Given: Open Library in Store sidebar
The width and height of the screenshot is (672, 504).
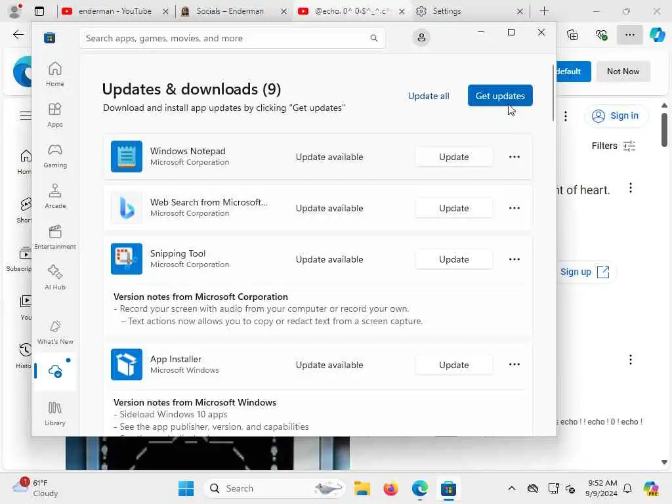Looking at the screenshot, I should click(55, 413).
